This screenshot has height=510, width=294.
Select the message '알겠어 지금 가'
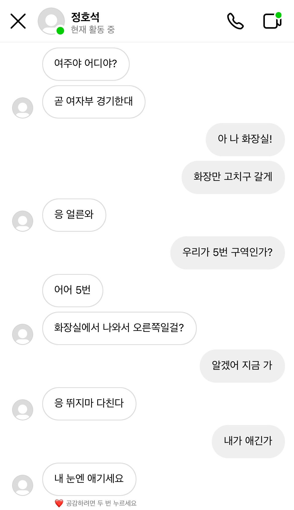(x=242, y=366)
